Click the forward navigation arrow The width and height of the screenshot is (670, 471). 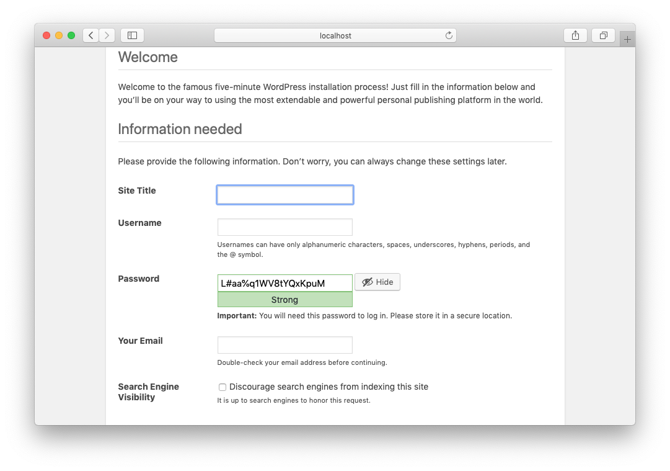tap(107, 35)
